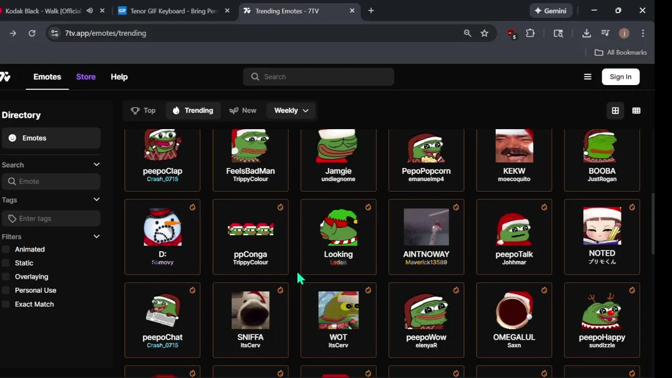
Task: Click the flame icon on the peepoHappy card
Action: [632, 290]
